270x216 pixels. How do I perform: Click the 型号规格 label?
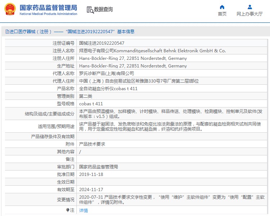click(x=66, y=104)
